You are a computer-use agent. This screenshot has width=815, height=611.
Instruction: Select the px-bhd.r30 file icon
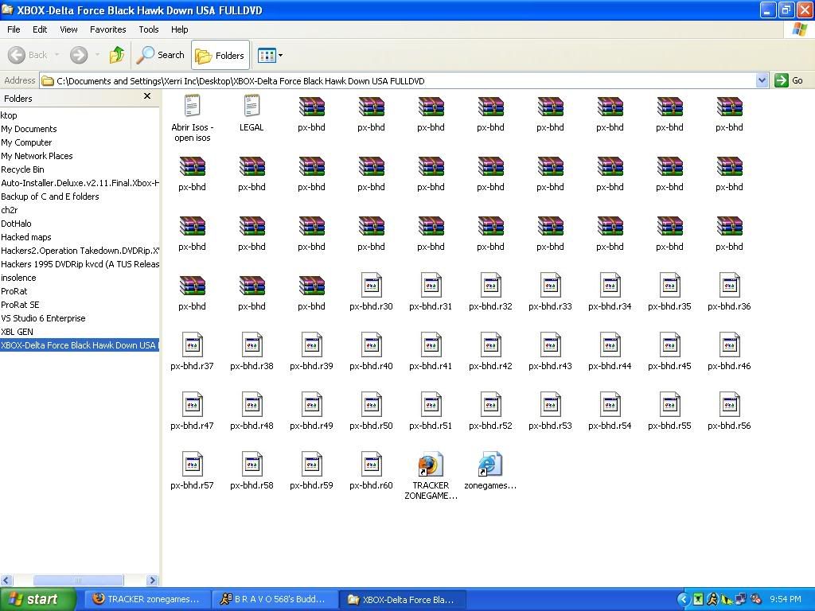[371, 285]
